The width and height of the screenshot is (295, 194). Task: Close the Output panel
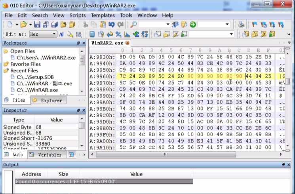pyautogui.click(x=289, y=165)
